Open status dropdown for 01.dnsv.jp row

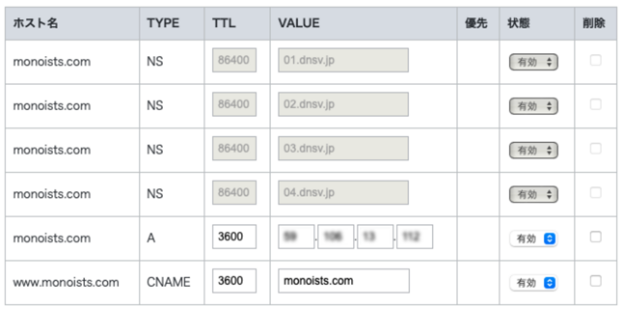(x=533, y=62)
